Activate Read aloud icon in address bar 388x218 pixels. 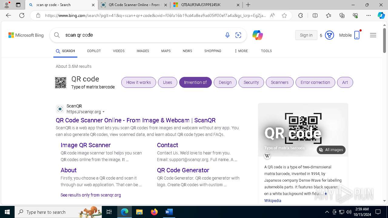tap(272, 15)
